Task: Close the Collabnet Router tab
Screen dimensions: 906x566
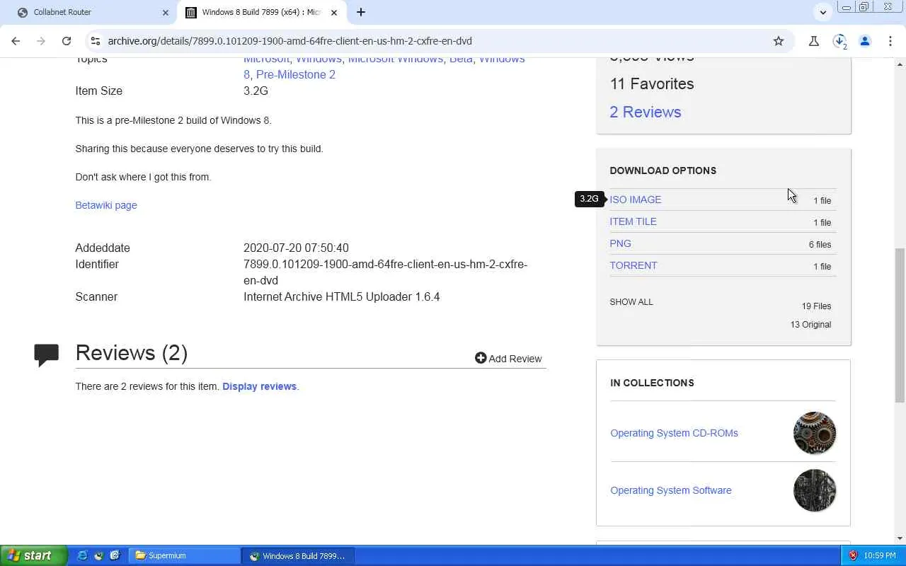Action: pos(166,12)
